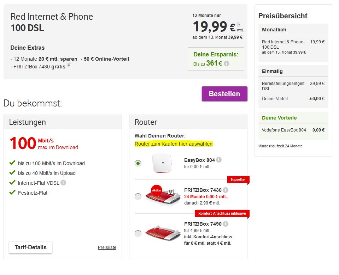Click 'Komfort-Anschluss inklusive' red label
This screenshot has width=339, height=275.
(222, 214)
